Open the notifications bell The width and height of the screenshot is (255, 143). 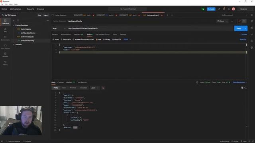tap(229, 9)
